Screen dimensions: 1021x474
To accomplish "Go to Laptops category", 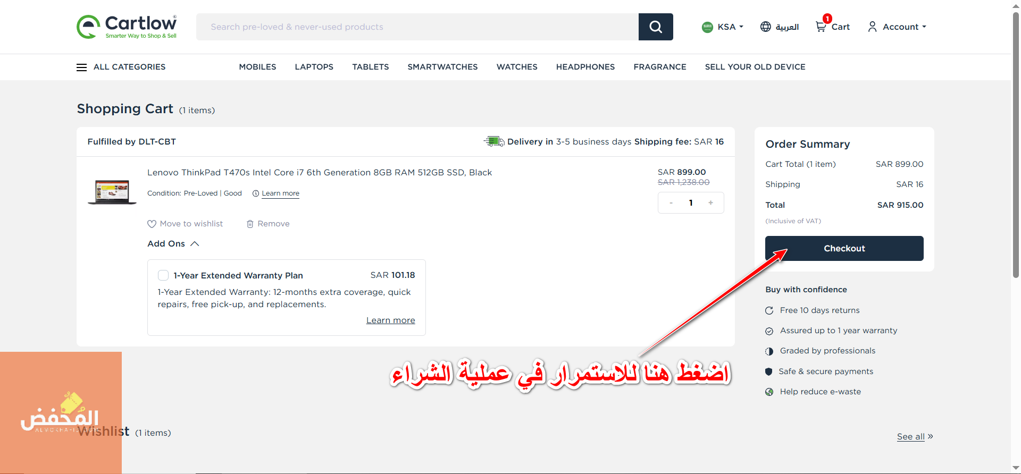I will click(314, 67).
